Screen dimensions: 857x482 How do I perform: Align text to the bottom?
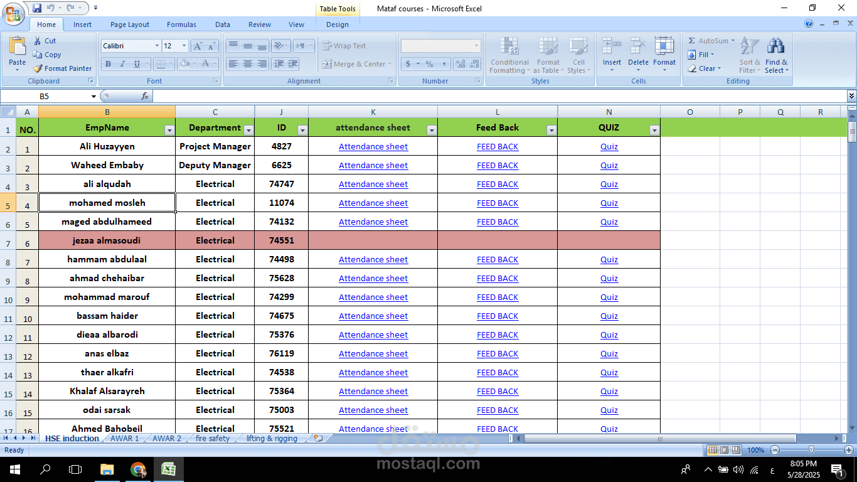pyautogui.click(x=262, y=46)
